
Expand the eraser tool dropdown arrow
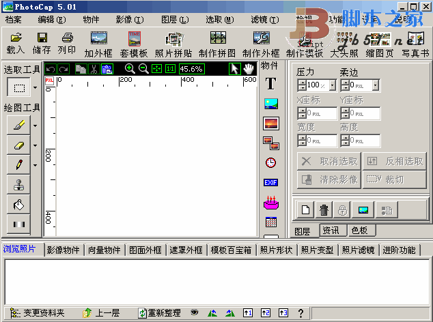(x=35, y=145)
